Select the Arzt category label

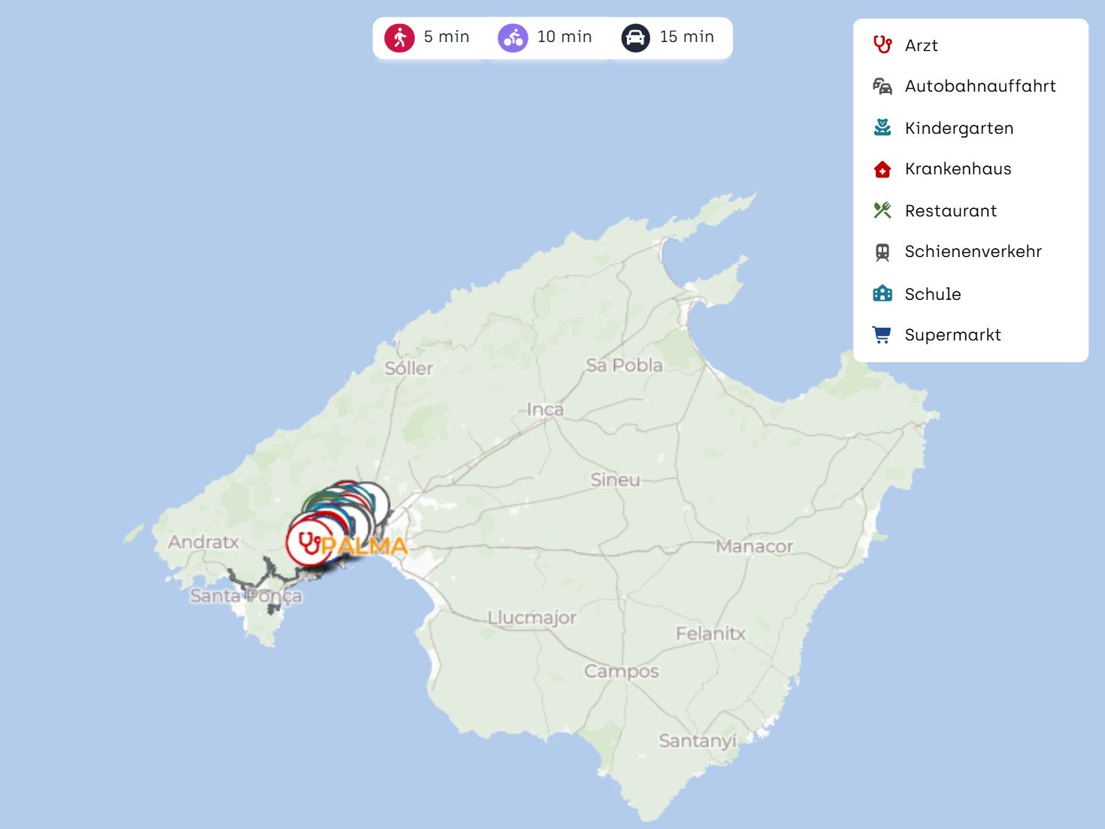click(x=921, y=46)
